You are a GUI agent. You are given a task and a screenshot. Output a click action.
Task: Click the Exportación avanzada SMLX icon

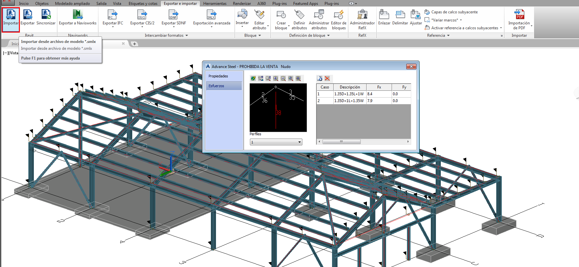coord(211,14)
